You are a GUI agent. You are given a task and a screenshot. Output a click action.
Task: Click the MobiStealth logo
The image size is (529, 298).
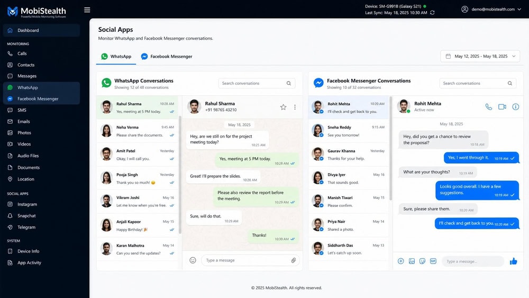(x=37, y=12)
